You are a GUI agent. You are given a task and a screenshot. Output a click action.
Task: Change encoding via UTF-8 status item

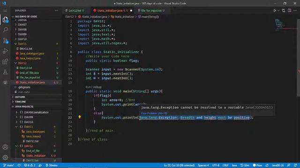[x=216, y=165]
